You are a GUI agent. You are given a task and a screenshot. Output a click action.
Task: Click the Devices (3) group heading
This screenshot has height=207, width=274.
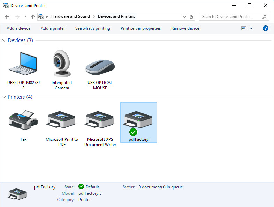coord(21,40)
